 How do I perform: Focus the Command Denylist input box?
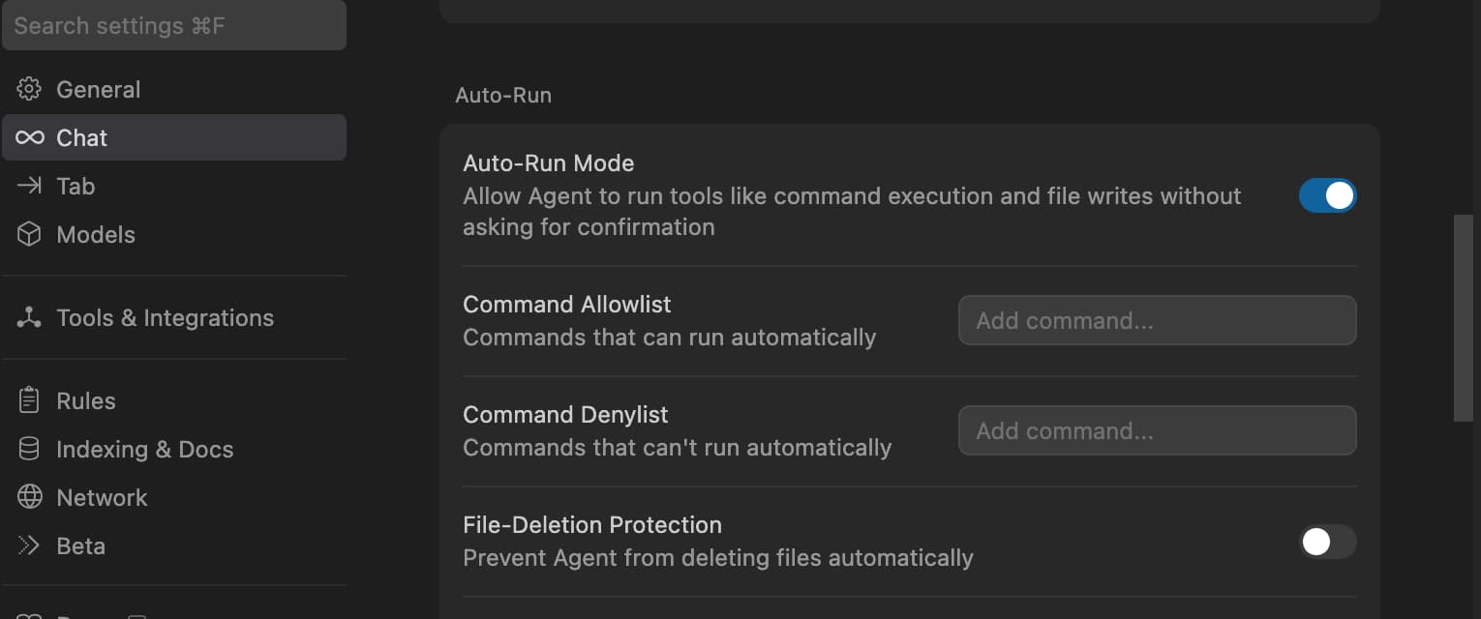coord(1157,430)
